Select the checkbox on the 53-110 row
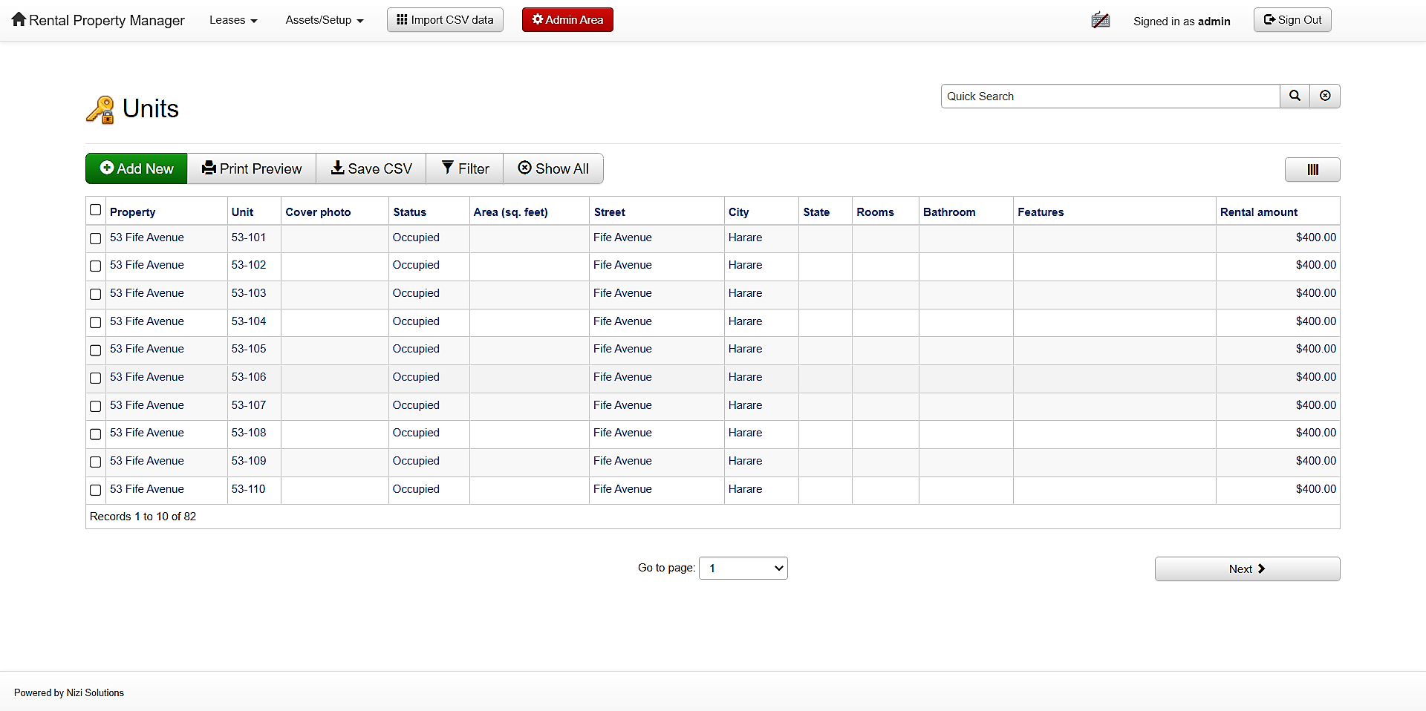 [x=95, y=490]
